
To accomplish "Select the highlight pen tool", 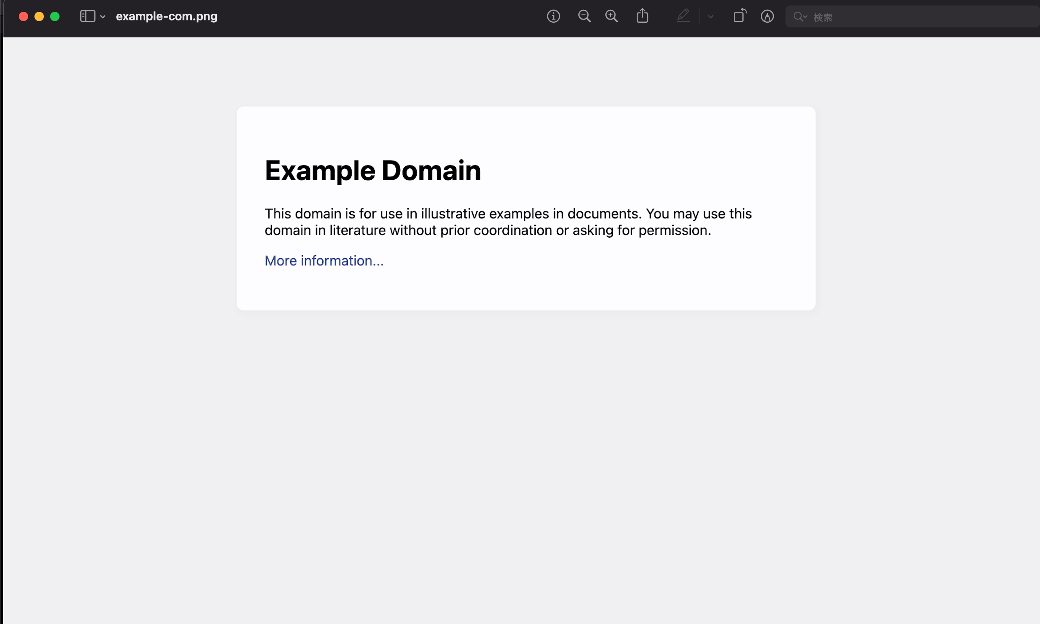I will coord(683,16).
